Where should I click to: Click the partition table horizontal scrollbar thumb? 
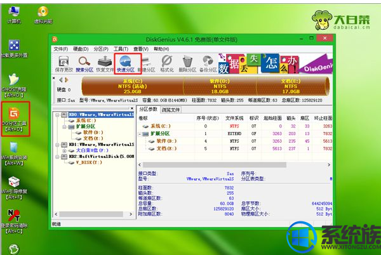215,165
